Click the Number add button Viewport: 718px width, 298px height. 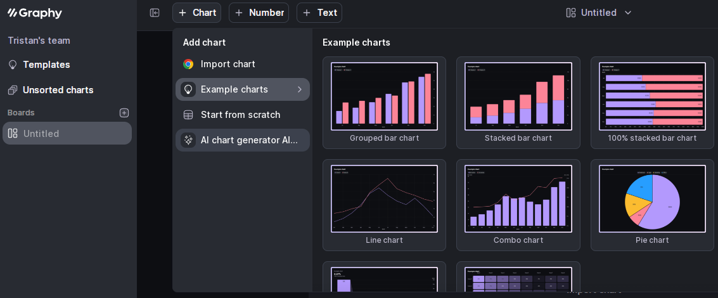click(x=259, y=13)
